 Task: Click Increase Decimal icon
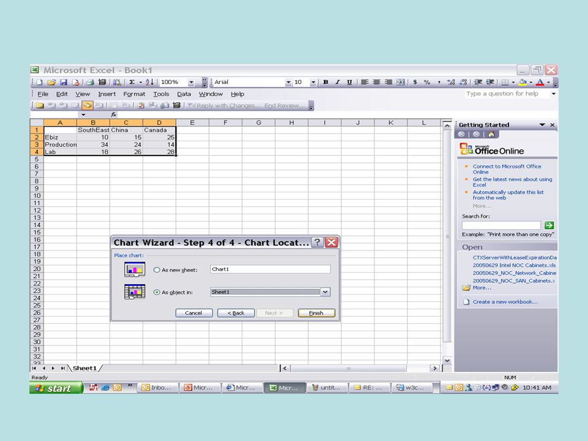tap(451, 82)
